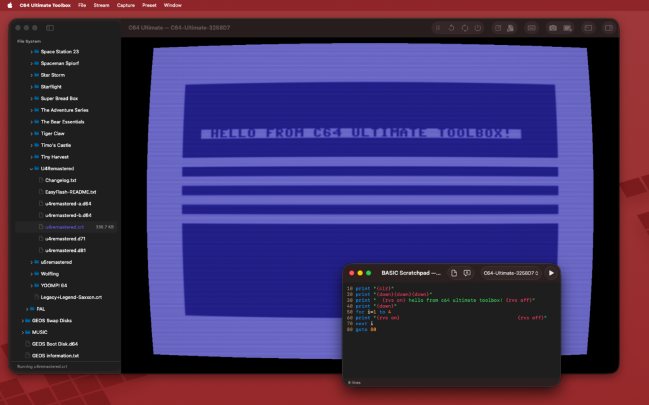Viewport: 649px width, 405px height.
Task: Toggle the right inspector panel
Action: point(608,28)
